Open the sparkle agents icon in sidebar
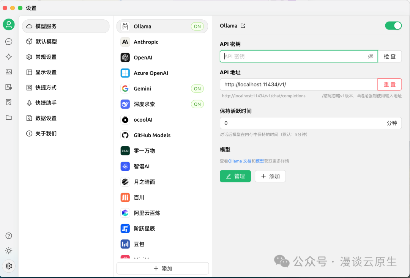410x278 pixels. 9,57
